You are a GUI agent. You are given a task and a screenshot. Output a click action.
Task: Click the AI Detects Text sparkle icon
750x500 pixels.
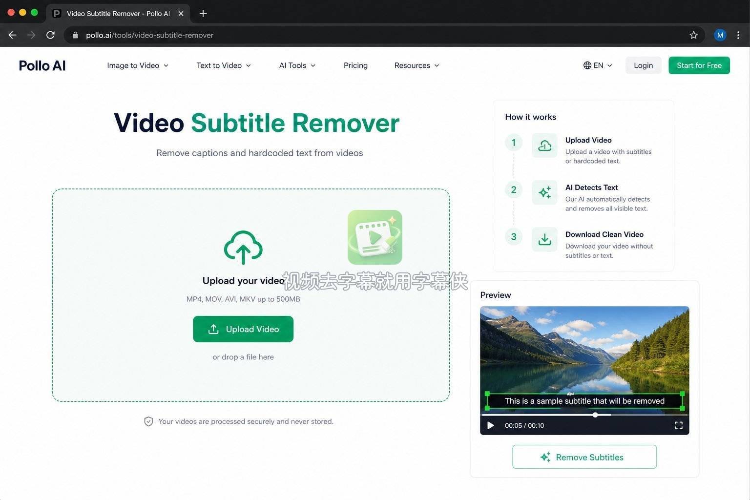pyautogui.click(x=544, y=192)
